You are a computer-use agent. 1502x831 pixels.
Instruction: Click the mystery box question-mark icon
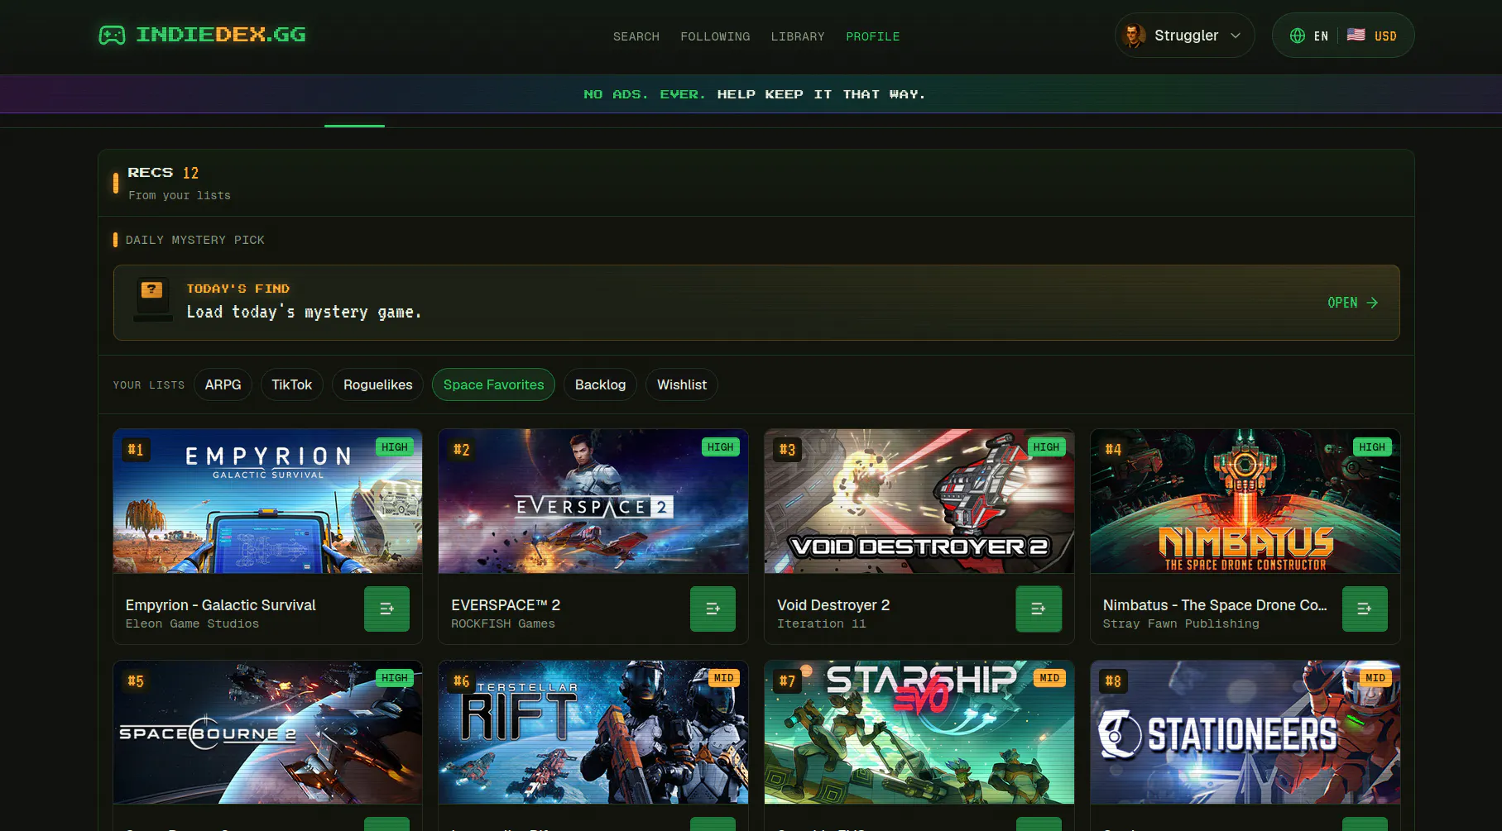coord(153,300)
